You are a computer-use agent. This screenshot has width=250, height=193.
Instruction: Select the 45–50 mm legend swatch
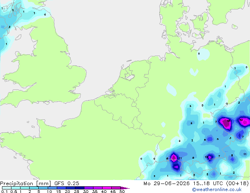point(116,188)
